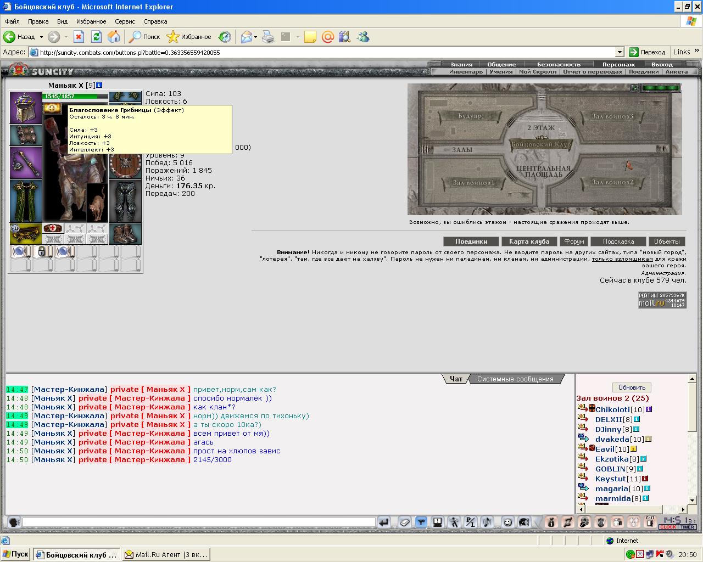Click the green indicator bar above map

[661, 88]
